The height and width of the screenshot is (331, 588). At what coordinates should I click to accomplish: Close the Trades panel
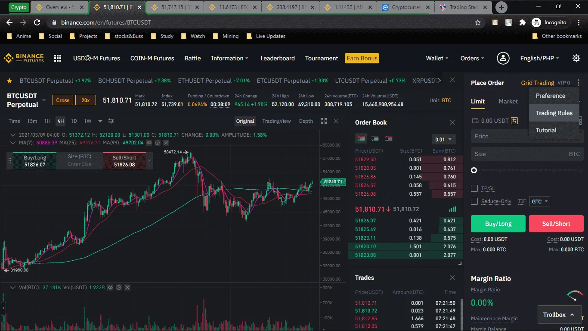pyautogui.click(x=452, y=278)
